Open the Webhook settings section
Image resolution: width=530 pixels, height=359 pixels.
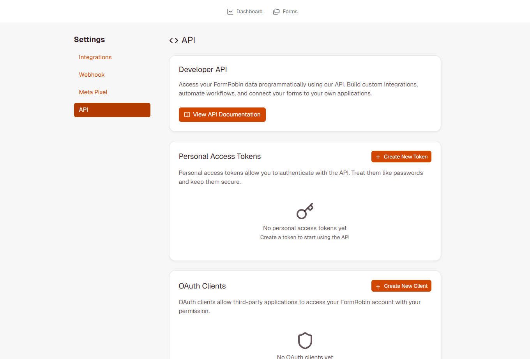pyautogui.click(x=92, y=74)
